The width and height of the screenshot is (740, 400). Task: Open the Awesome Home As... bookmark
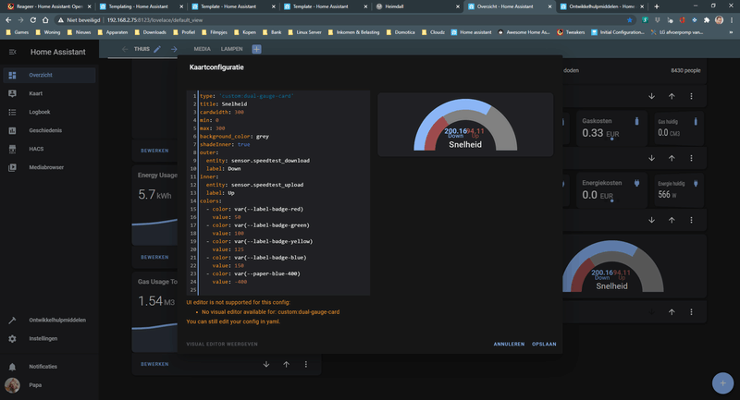pos(524,32)
